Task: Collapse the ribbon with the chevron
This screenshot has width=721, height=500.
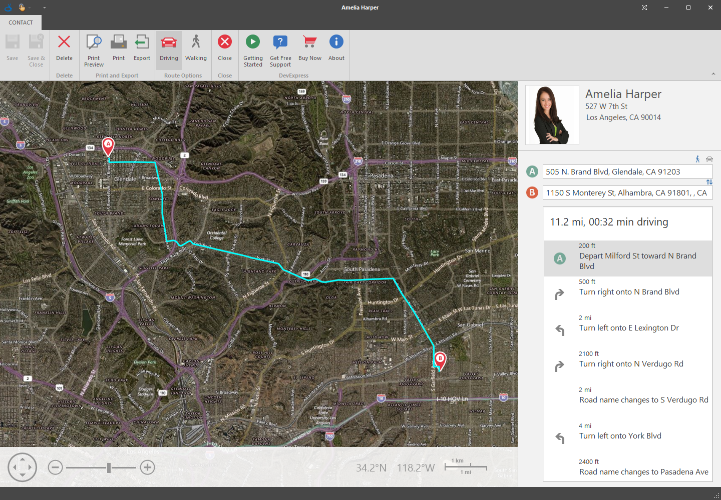Action: pos(713,74)
